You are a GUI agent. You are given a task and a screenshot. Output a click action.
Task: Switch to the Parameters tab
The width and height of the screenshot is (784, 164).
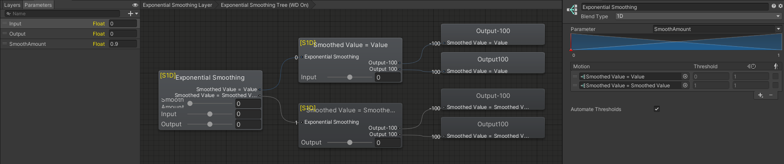pyautogui.click(x=38, y=5)
